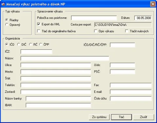Click the Tlač button
Viewport: 157px width, 123px height.
click(x=121, y=117)
